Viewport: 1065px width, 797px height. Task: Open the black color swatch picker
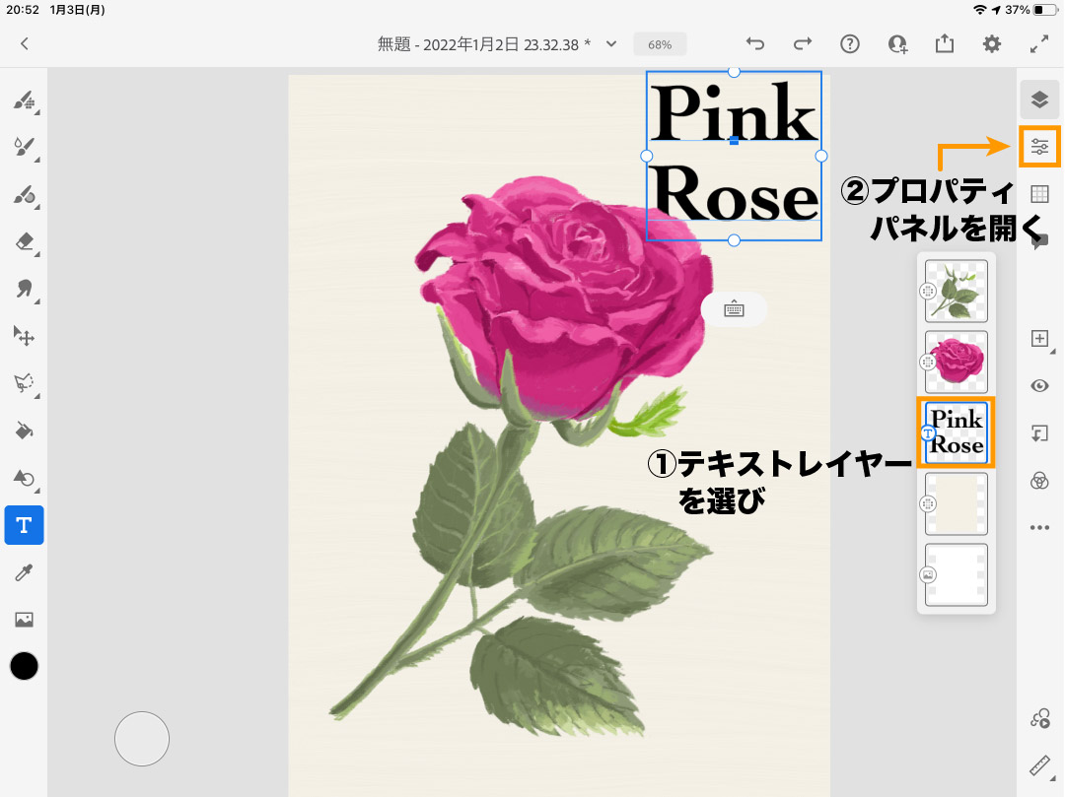point(24,666)
